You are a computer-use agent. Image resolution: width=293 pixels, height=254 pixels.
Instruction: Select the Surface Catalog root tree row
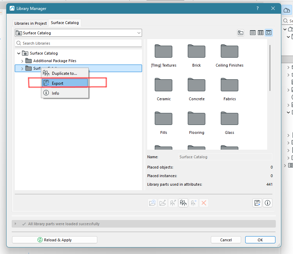coord(78,53)
